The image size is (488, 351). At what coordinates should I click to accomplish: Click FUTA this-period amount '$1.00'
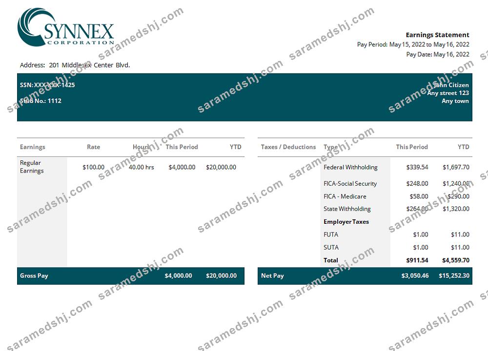421,234
